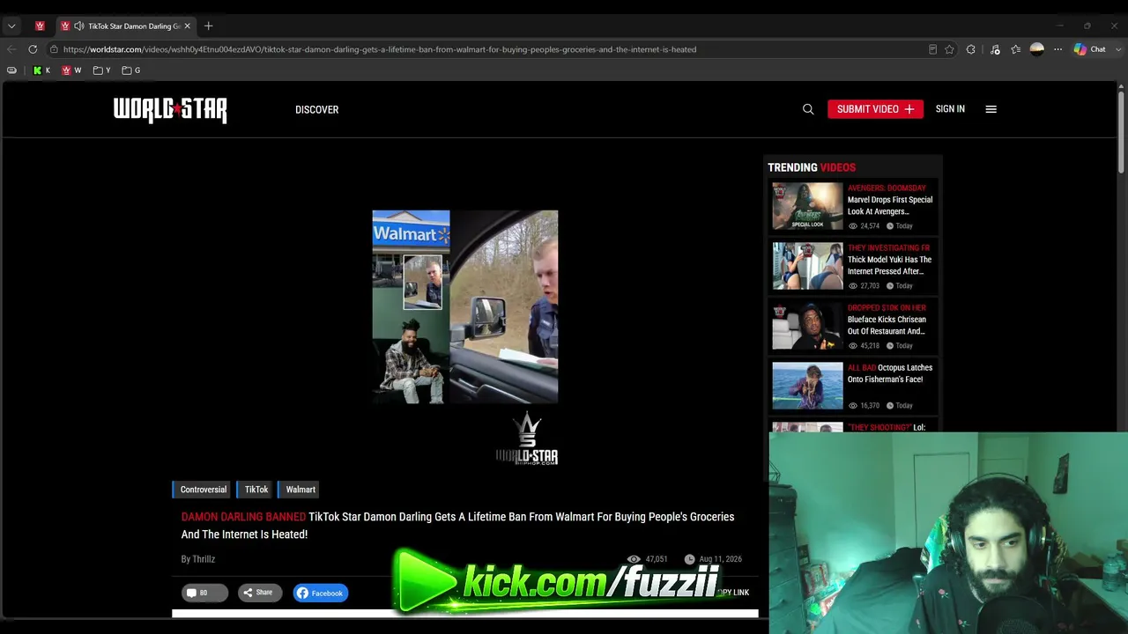This screenshot has height=634, width=1128.
Task: Expand the tab search dropdown arrow
Action: (11, 26)
